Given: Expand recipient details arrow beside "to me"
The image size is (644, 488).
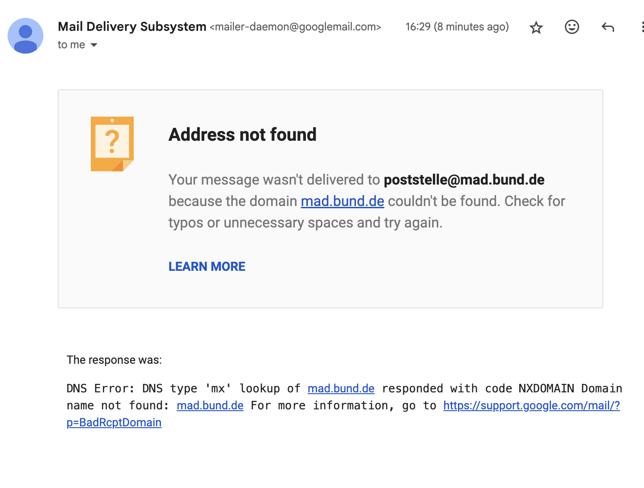Looking at the screenshot, I should tap(94, 45).
